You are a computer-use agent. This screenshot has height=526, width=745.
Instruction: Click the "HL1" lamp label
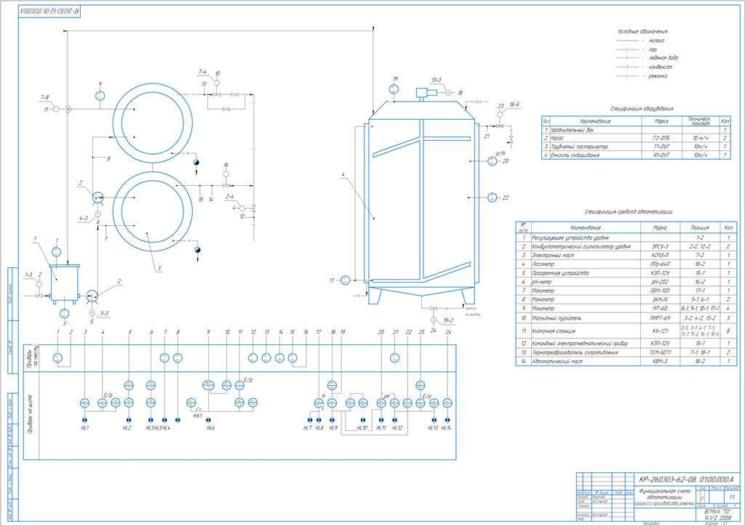[x=85, y=428]
